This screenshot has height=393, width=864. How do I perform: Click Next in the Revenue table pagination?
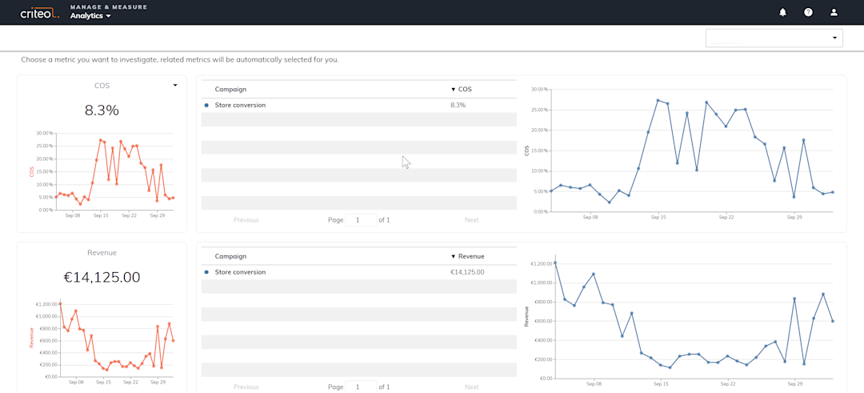point(472,387)
